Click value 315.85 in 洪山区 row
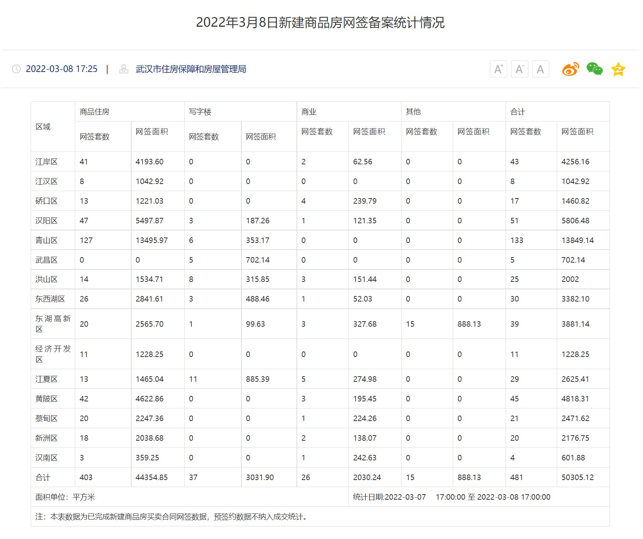 (258, 279)
